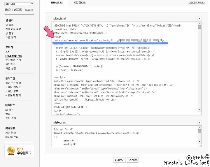Open 플러그인 설정 menu item
The image size is (210, 167).
13,83
